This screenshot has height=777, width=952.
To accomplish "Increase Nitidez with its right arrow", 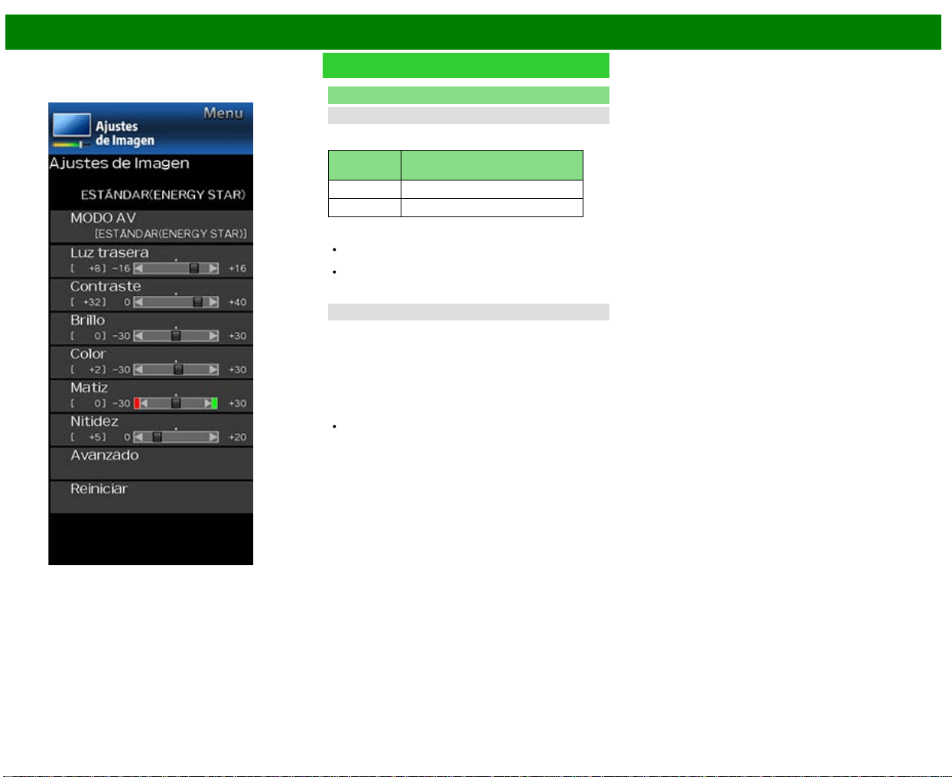I will pos(213,437).
